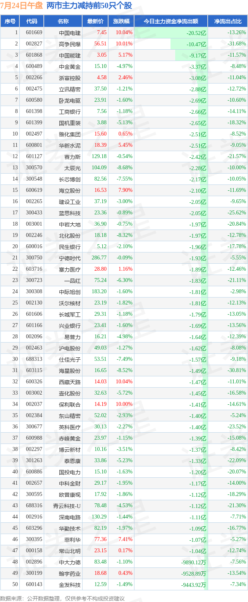Click outflow -9890.12万 for 中大力德
The width and height of the screenshot is (248, 602).
[x=193, y=562]
